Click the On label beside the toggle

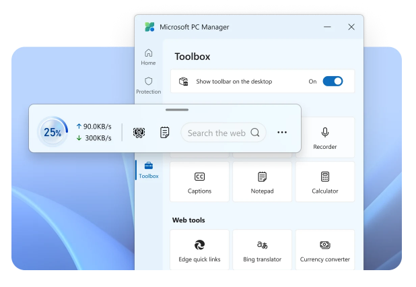point(312,82)
